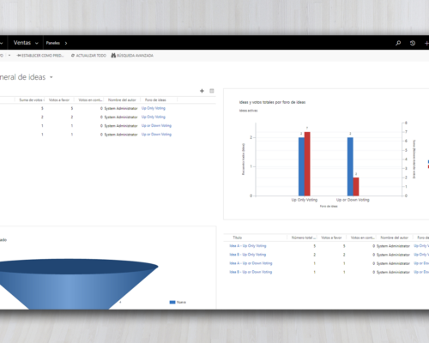The width and height of the screenshot is (429, 343).
Task: Open first Up Only Voting forum link
Action: [x=154, y=108]
